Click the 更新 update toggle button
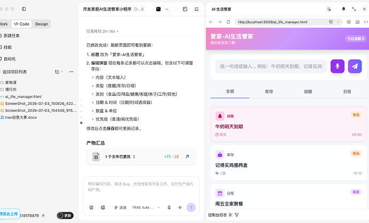This screenshot has height=223, width=369. click(65, 216)
